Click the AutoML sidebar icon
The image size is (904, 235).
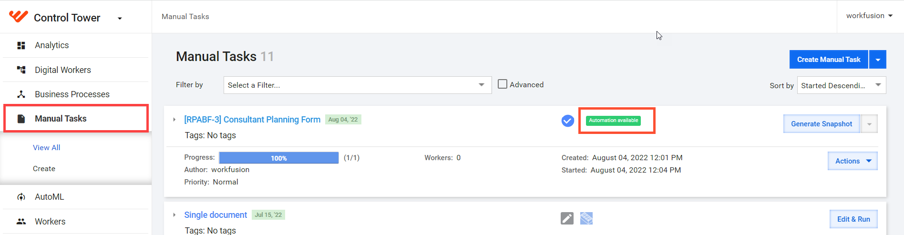tap(21, 197)
